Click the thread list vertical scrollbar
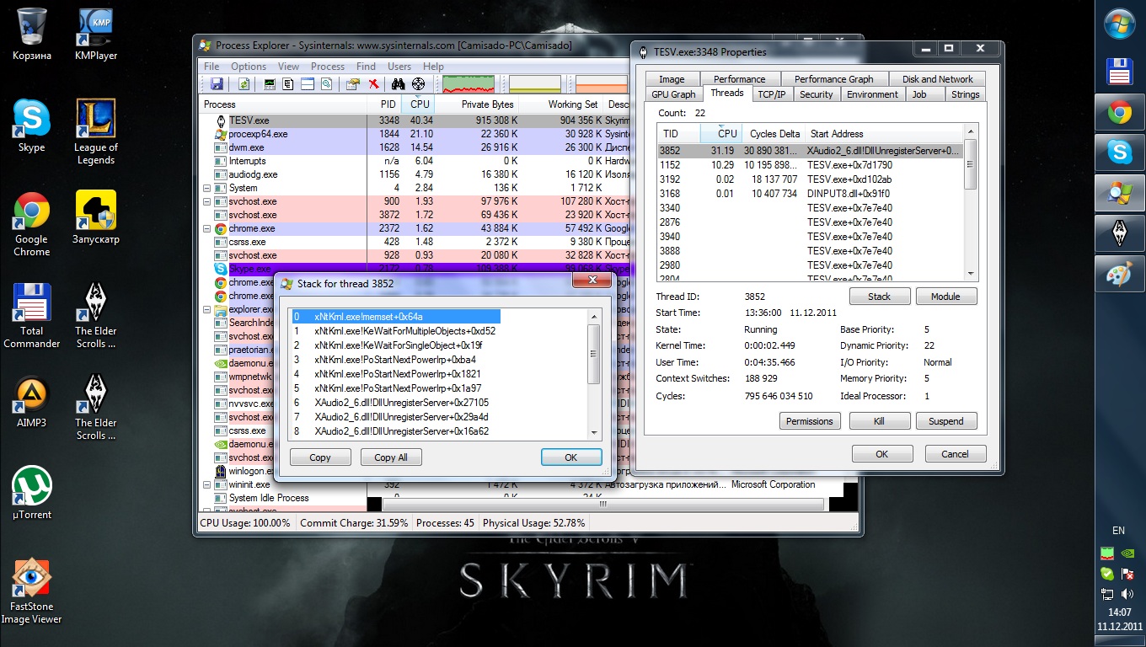This screenshot has height=647, width=1146. (970, 202)
